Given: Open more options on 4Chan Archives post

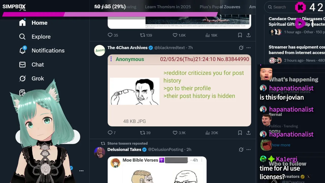Looking at the screenshot, I should [249, 48].
